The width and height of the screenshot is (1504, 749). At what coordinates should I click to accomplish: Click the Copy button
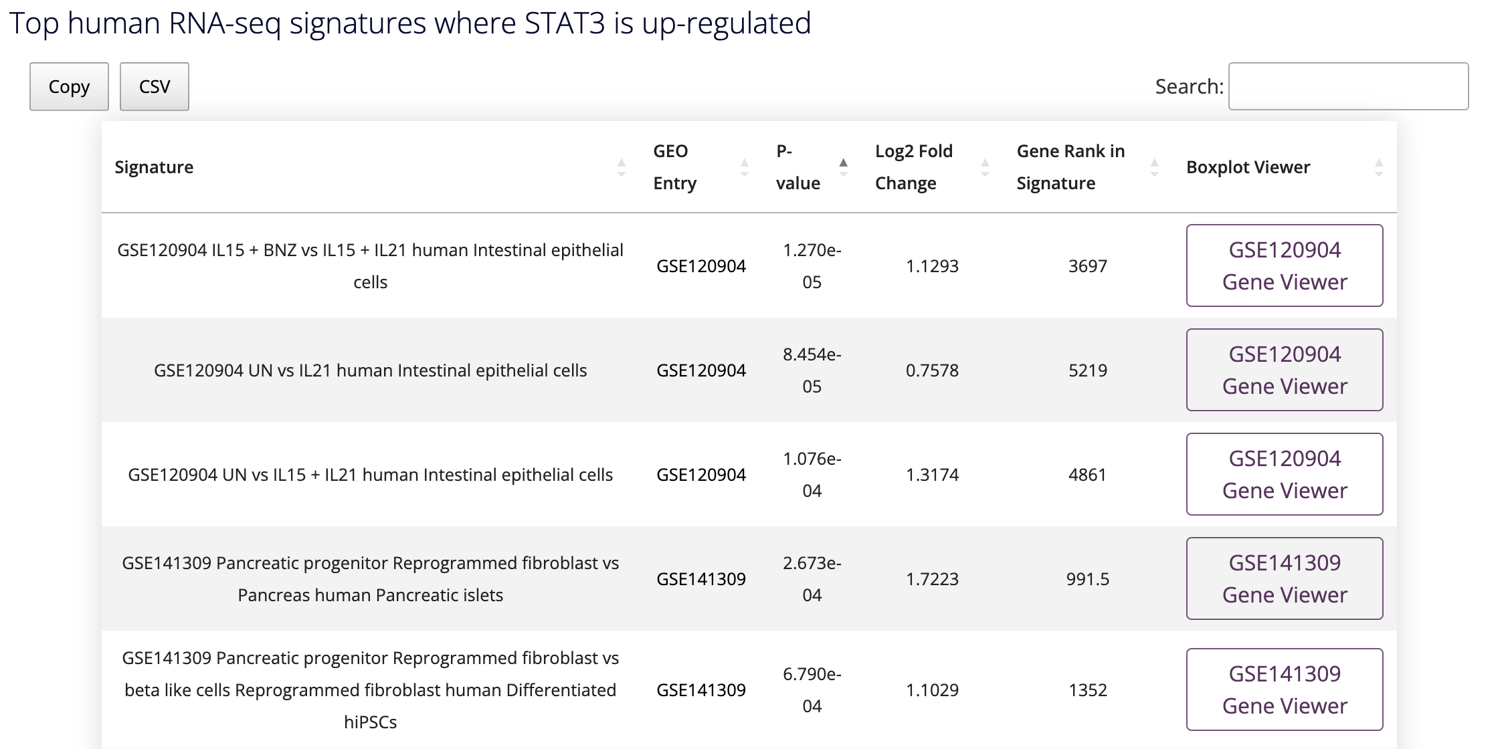tap(69, 87)
